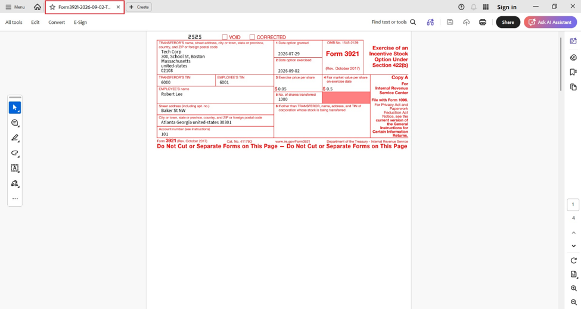Zoom in with the plus magnifier

(x=574, y=288)
